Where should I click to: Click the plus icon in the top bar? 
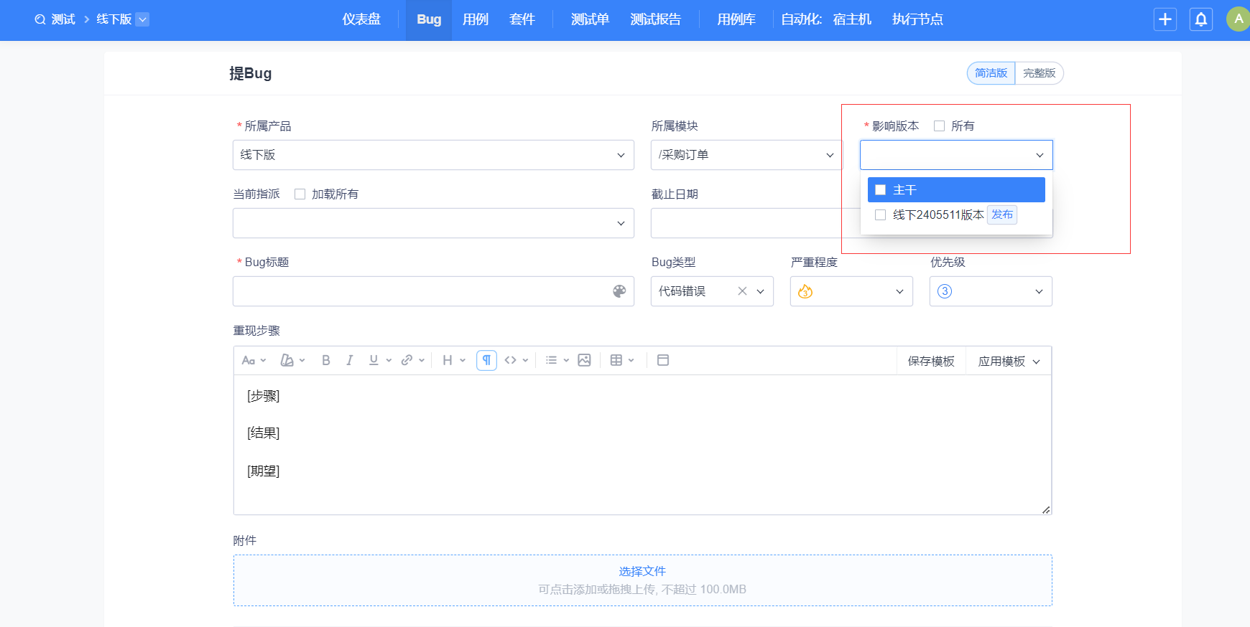point(1165,19)
